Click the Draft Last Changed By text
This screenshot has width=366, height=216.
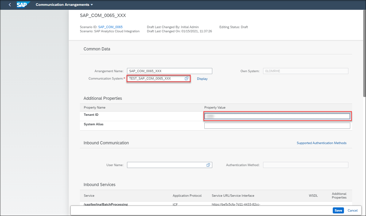click(173, 27)
